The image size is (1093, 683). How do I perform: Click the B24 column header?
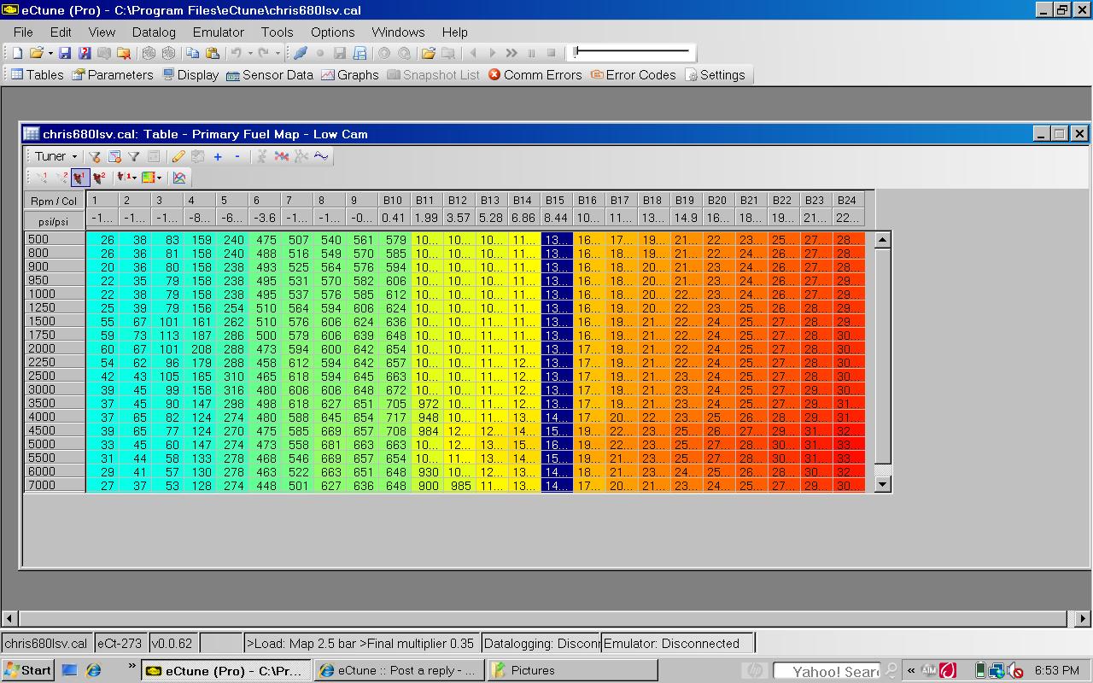point(848,201)
